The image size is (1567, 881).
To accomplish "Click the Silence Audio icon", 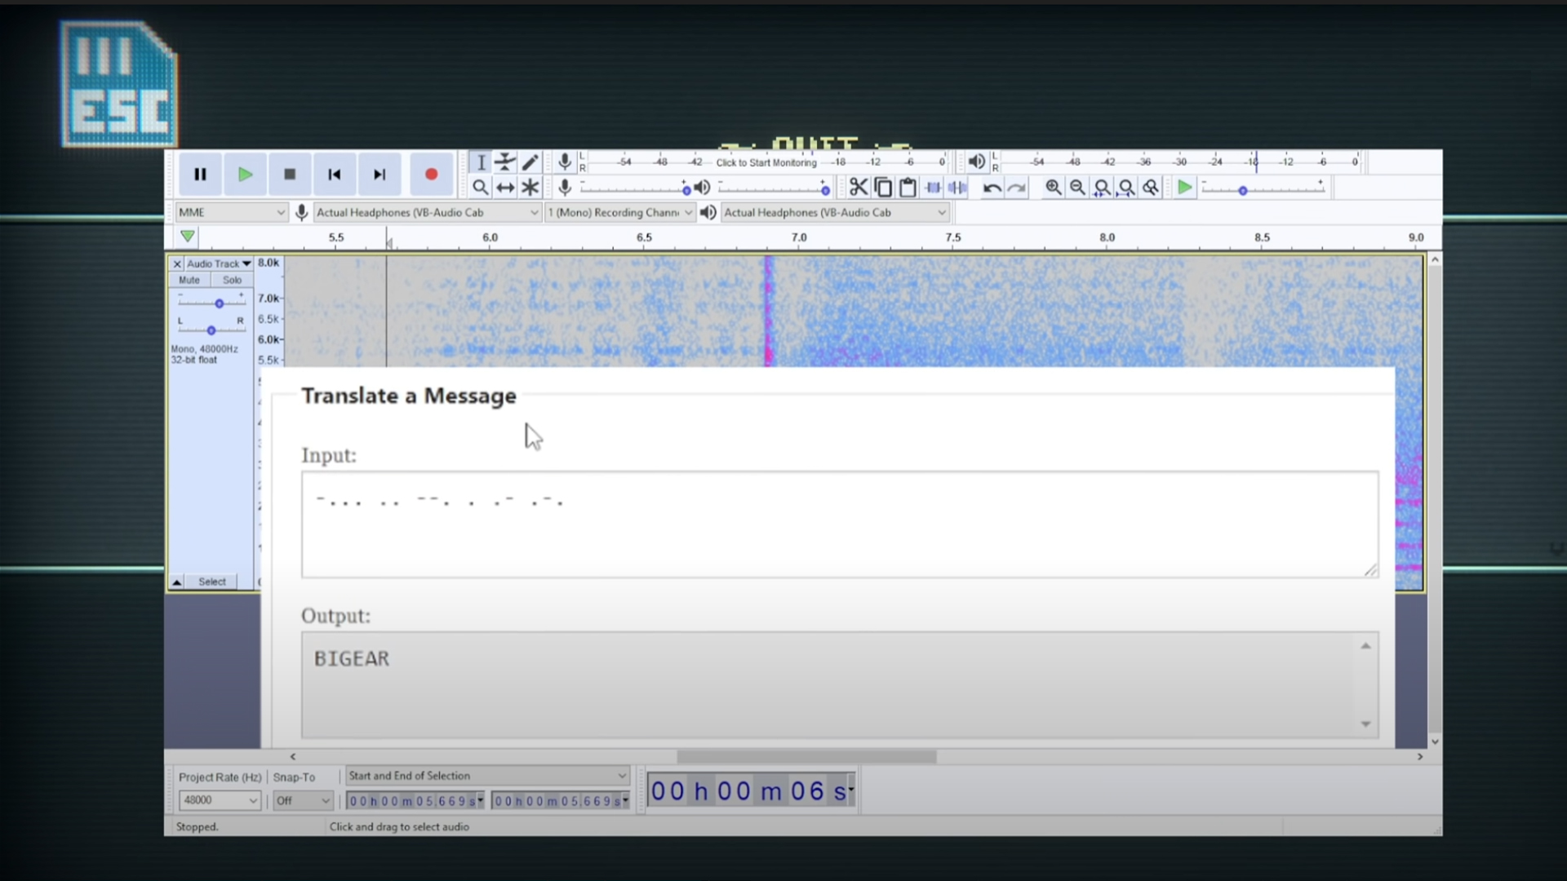I will tap(957, 188).
